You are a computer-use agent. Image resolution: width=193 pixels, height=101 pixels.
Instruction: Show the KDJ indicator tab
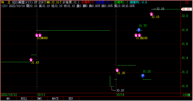(71, 99)
